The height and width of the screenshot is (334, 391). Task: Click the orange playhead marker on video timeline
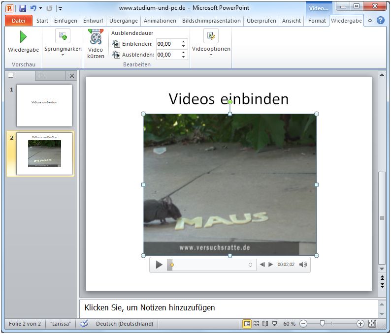point(172,265)
